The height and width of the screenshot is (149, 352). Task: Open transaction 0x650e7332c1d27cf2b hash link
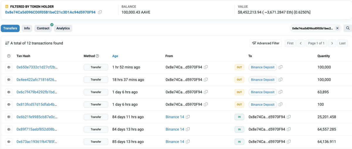pos(37,67)
